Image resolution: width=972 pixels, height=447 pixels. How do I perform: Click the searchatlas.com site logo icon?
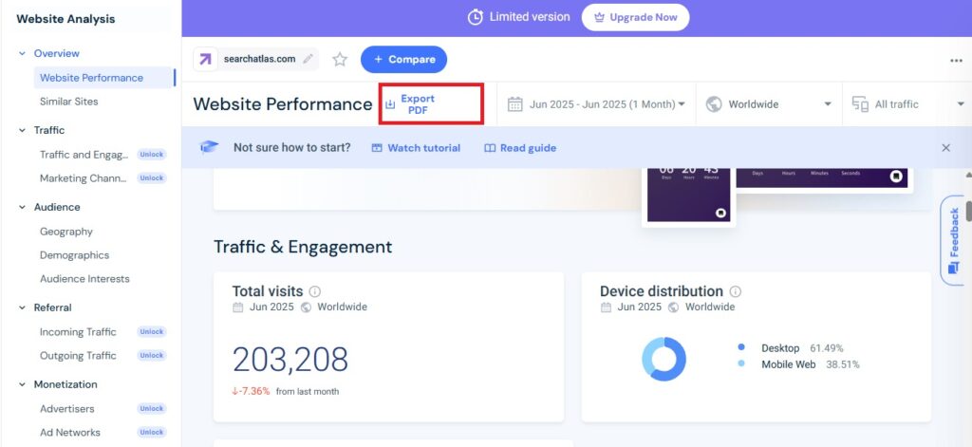205,60
